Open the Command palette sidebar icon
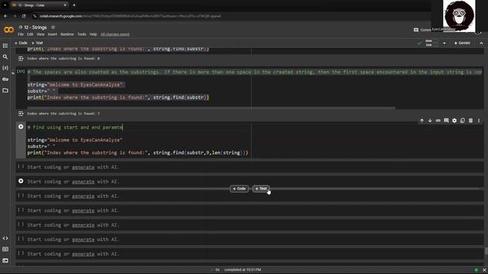Screen dimensions: 488x274 5,249
